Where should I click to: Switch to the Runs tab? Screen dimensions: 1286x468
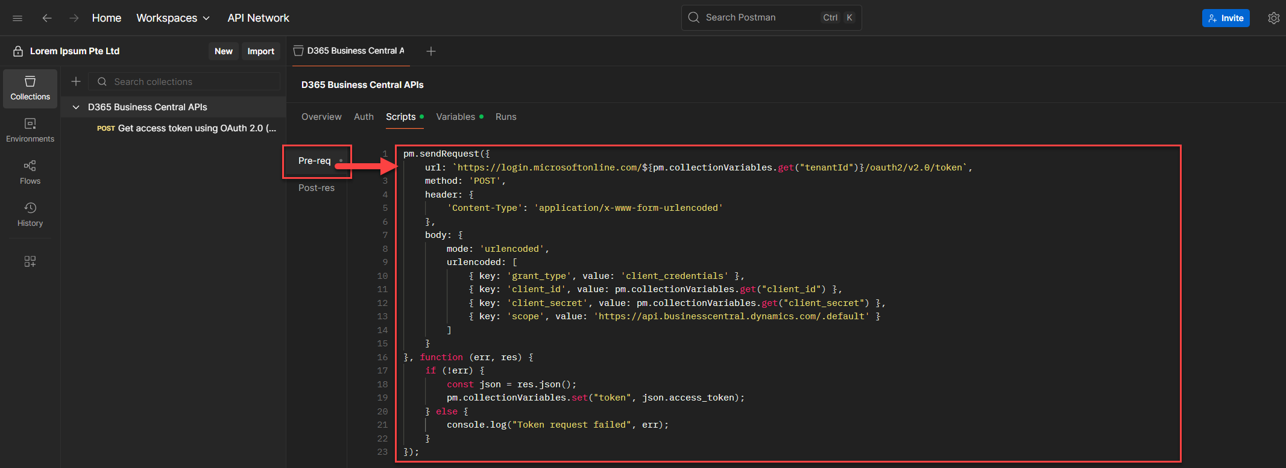click(506, 117)
